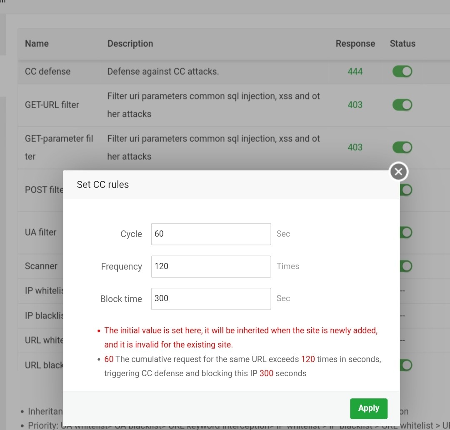Click the 403 response of GET-parameter filter
Image resolution: width=450 pixels, height=430 pixels.
tap(355, 147)
